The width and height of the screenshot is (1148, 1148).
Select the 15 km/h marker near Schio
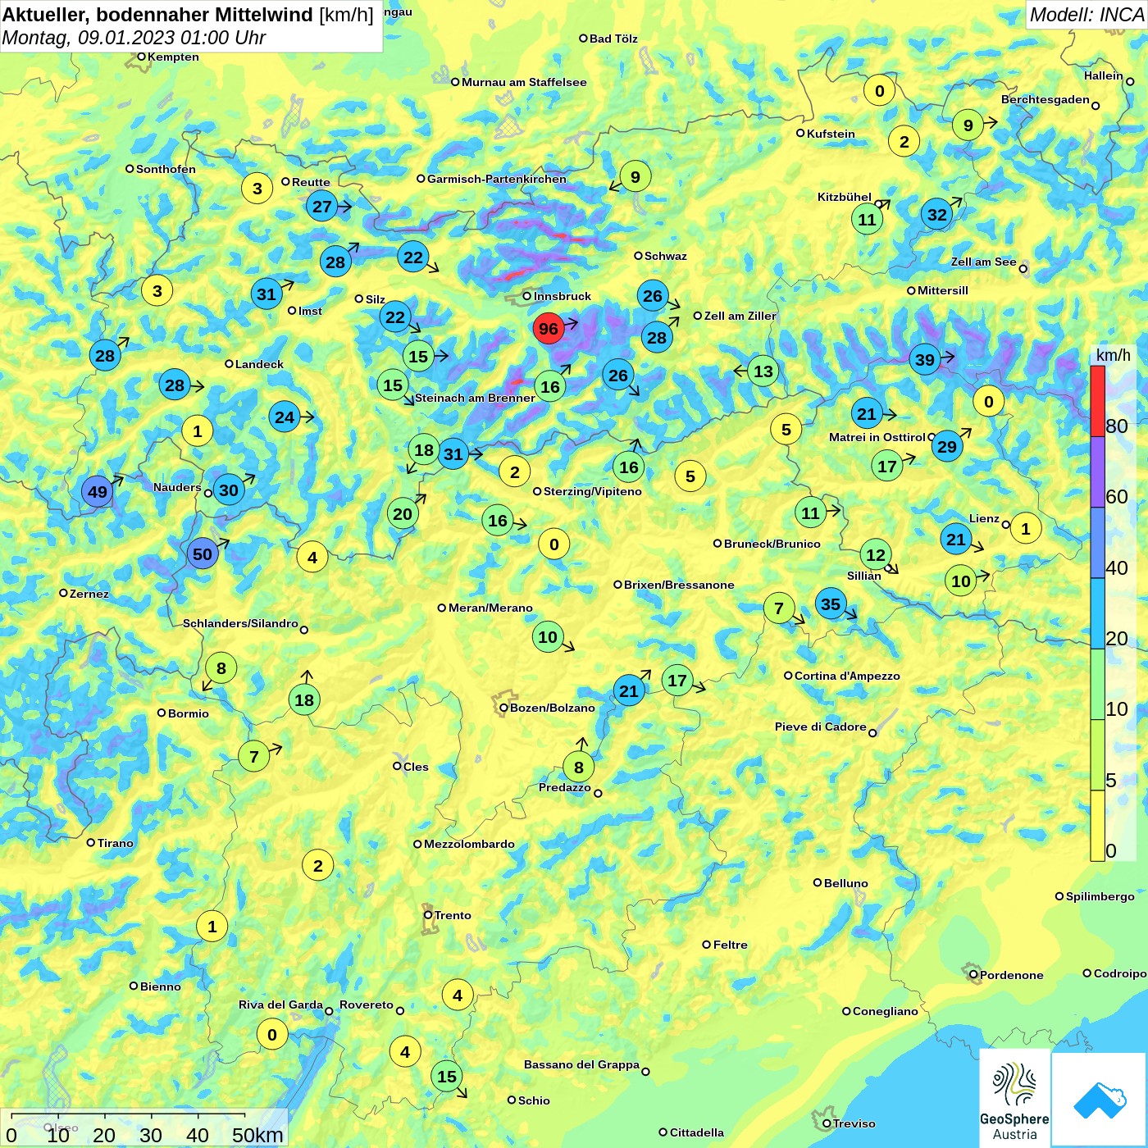[x=447, y=1077]
